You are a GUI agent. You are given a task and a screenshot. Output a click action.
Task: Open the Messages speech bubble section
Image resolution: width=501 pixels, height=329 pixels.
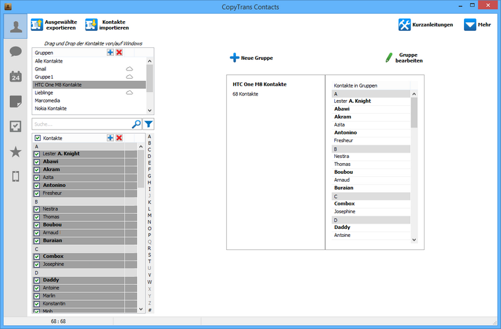point(16,51)
